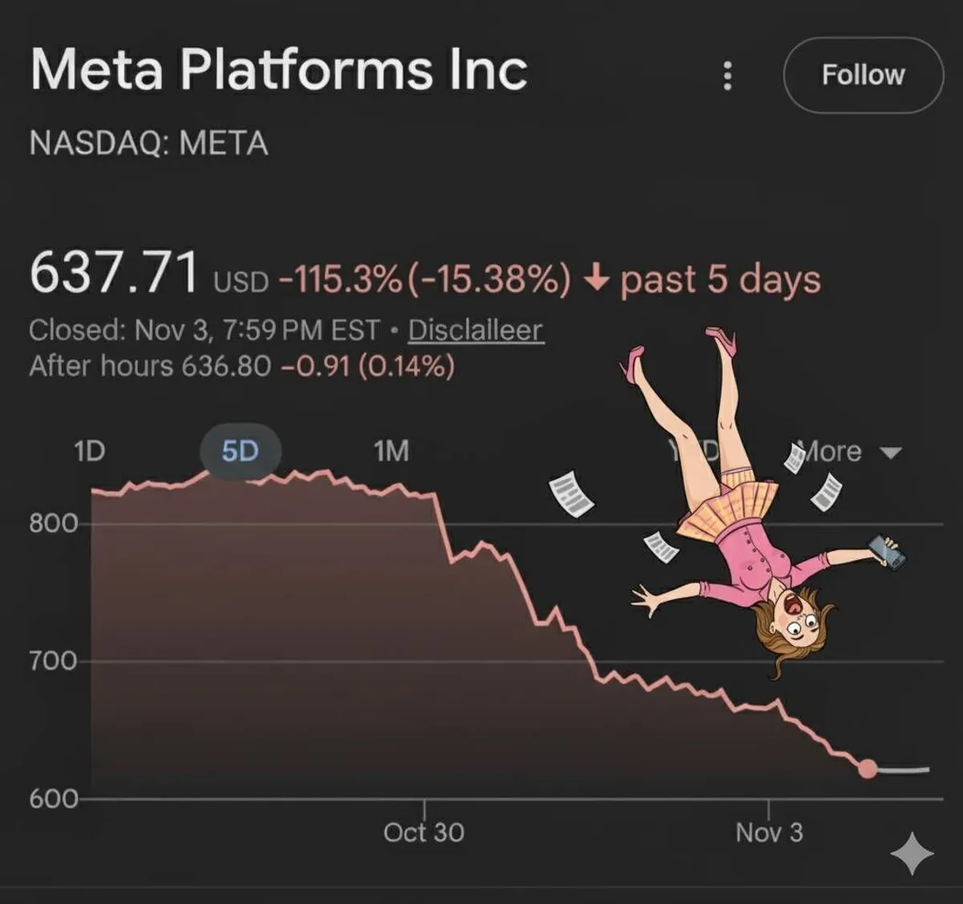Screen dimensions: 963x904
Task: Click the Meta Platforms Inc title
Action: coord(278,69)
